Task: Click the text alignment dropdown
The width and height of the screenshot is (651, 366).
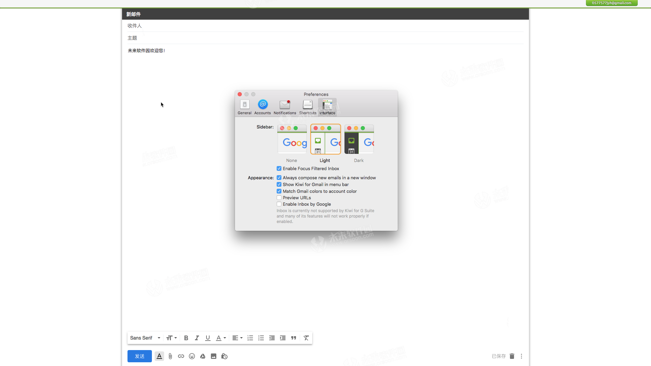Action: (x=237, y=338)
